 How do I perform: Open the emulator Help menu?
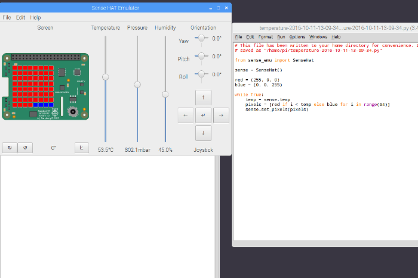tap(35, 17)
